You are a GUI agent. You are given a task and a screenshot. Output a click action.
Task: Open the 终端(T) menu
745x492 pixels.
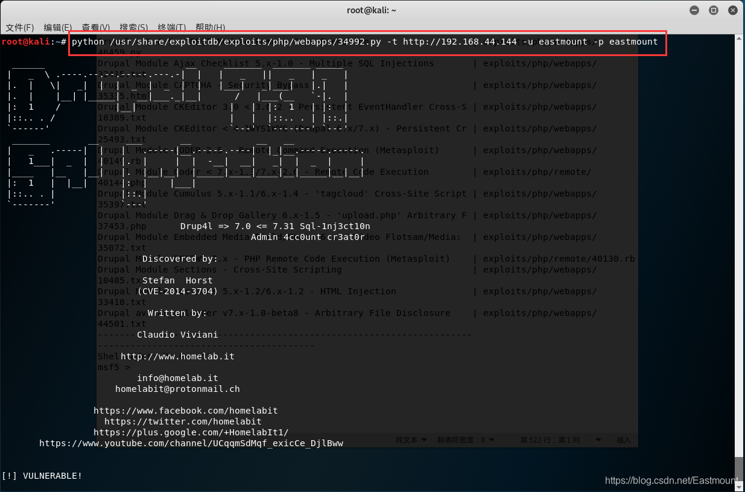tap(172, 28)
